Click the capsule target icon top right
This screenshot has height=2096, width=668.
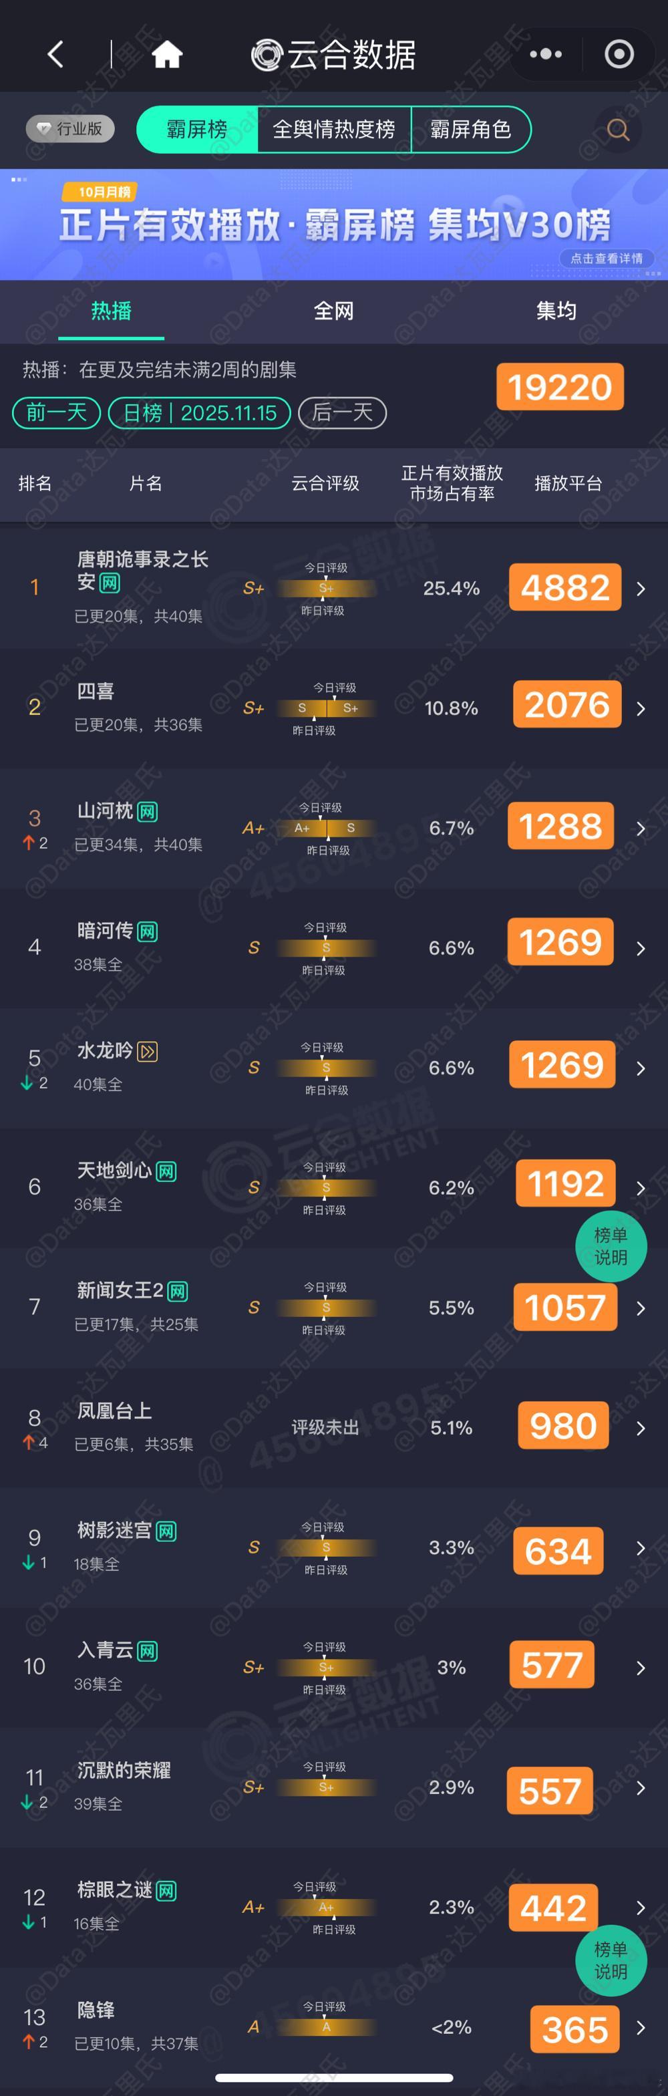[619, 53]
